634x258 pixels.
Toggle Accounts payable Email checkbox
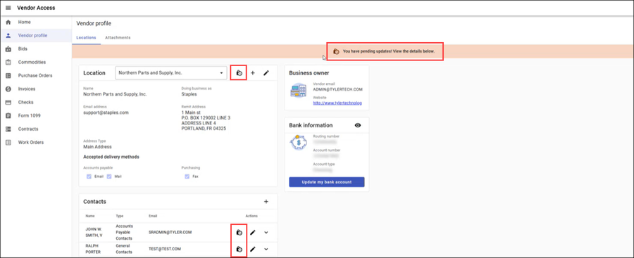(89, 176)
